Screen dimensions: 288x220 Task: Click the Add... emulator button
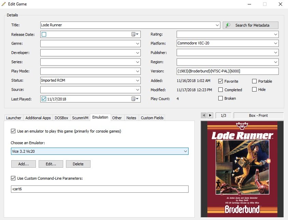click(24, 164)
